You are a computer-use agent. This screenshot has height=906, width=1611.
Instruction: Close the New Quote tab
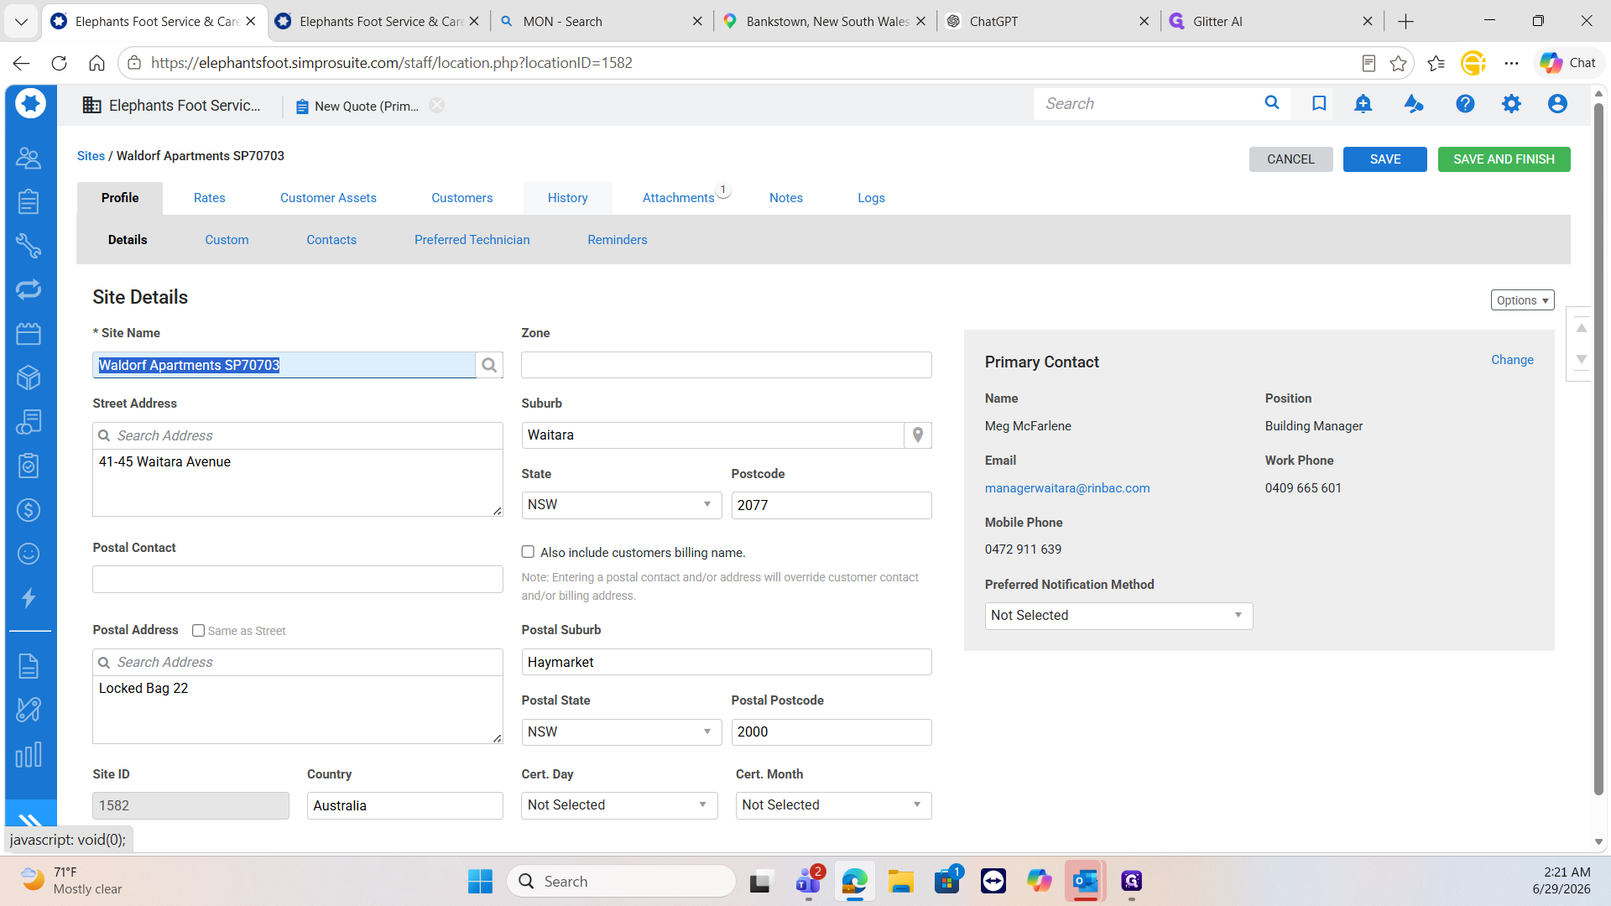437,106
